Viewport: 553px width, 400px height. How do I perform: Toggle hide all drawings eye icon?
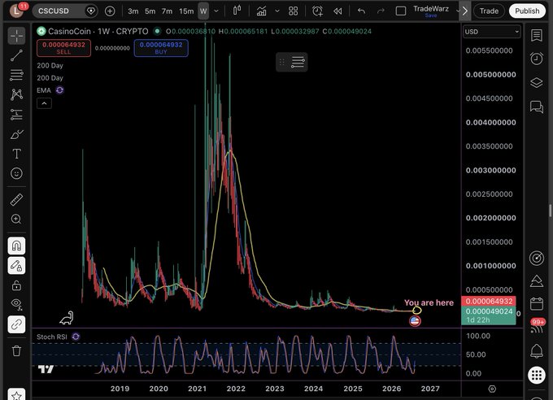click(16, 303)
